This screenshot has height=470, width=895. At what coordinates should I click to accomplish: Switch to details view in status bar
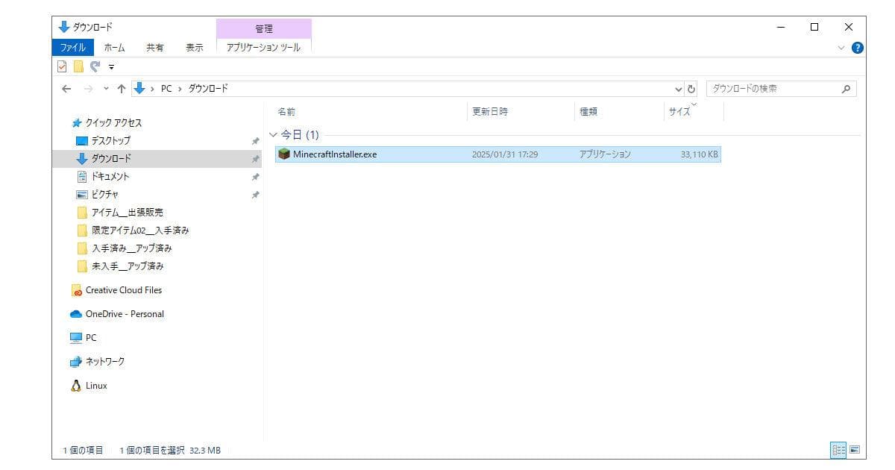point(838,450)
